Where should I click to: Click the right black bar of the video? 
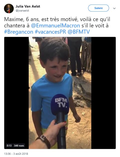tap(104, 93)
